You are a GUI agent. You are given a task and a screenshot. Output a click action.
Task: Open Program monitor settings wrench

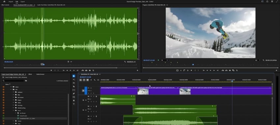click(264, 60)
